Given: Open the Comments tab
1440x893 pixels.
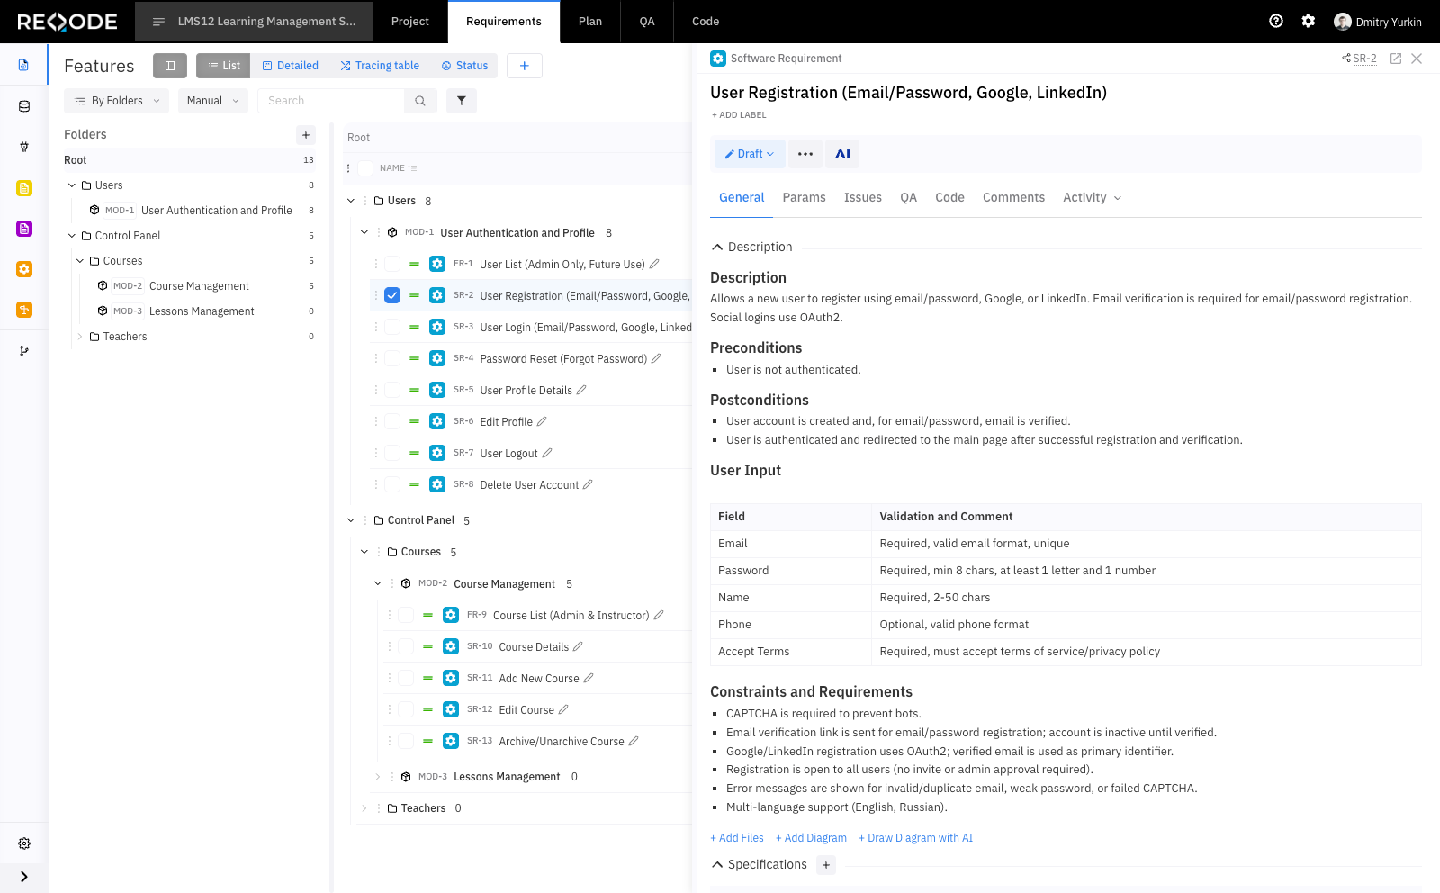Looking at the screenshot, I should (1013, 198).
